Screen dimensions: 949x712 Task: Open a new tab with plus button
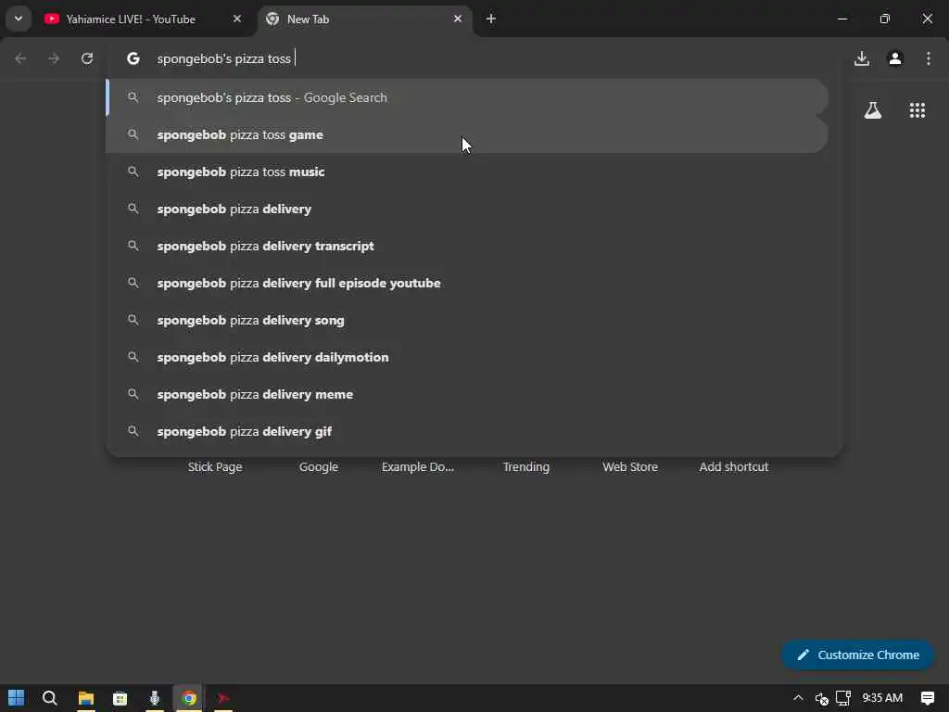491,19
